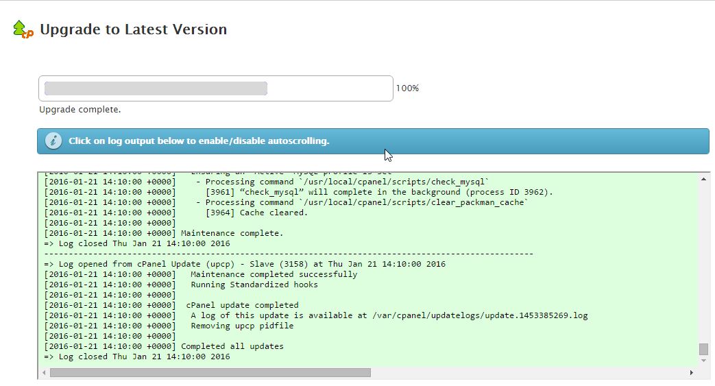Click the autoscrolling notice banner text

(199, 141)
